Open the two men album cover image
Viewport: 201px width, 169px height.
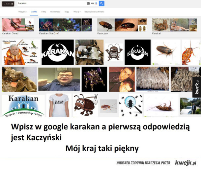[122, 79]
